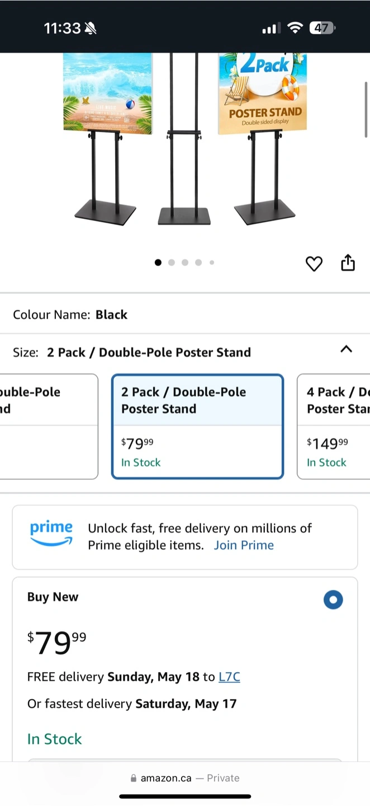The width and height of the screenshot is (370, 806).
Task: Choose the 4 Pack size option
Action: [x=333, y=427]
